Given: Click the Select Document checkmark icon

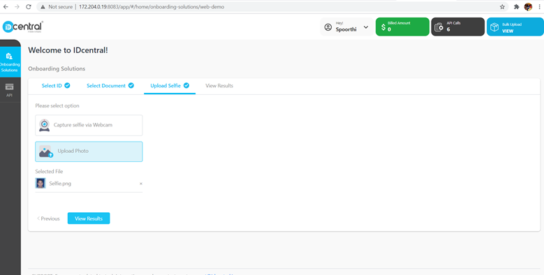Looking at the screenshot, I should pos(131,85).
